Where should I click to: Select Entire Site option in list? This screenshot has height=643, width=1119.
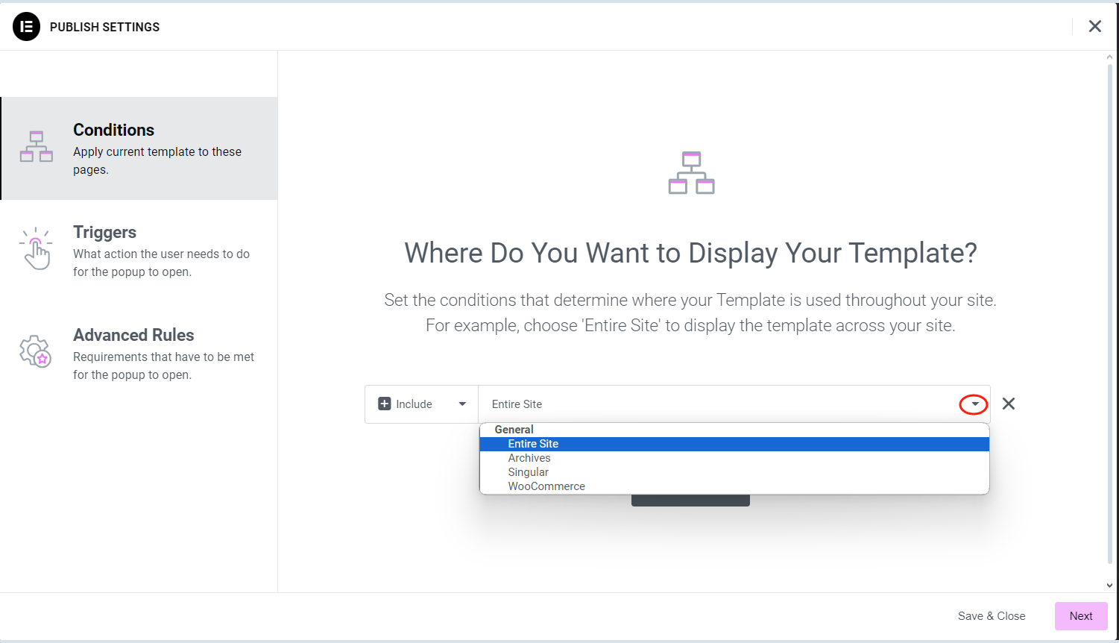(x=734, y=444)
